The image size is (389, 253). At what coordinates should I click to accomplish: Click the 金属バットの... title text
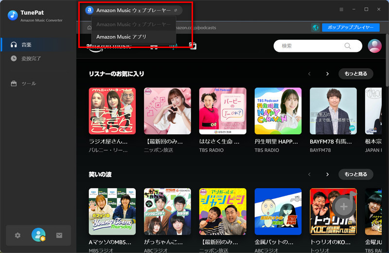[274, 242]
